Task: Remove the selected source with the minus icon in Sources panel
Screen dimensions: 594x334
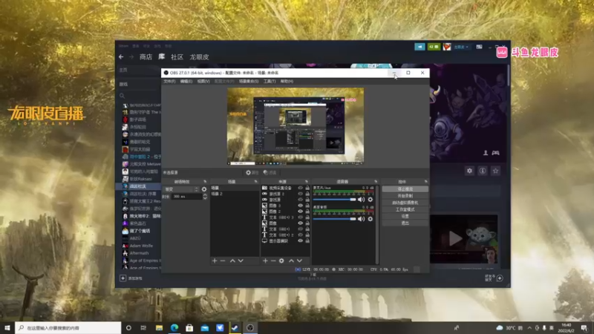Action: coord(273,261)
